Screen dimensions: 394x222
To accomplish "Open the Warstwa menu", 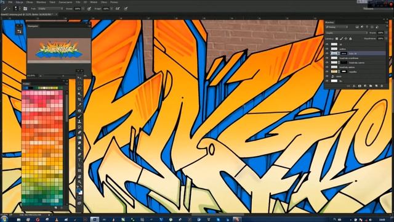I will click(x=41, y=2).
